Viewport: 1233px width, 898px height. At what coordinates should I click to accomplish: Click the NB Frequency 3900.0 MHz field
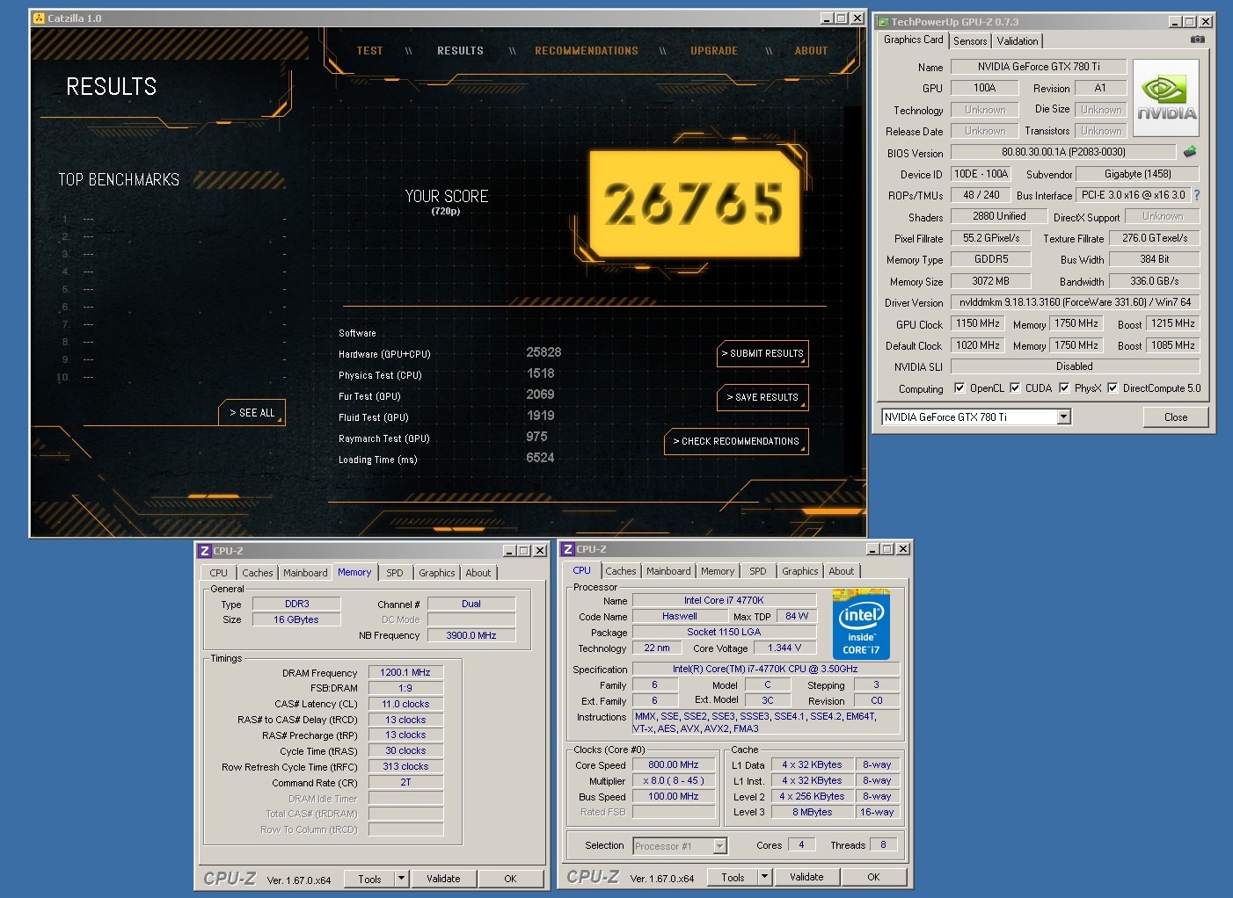(x=471, y=635)
